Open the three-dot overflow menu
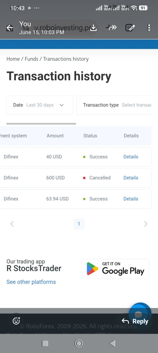 149,28
